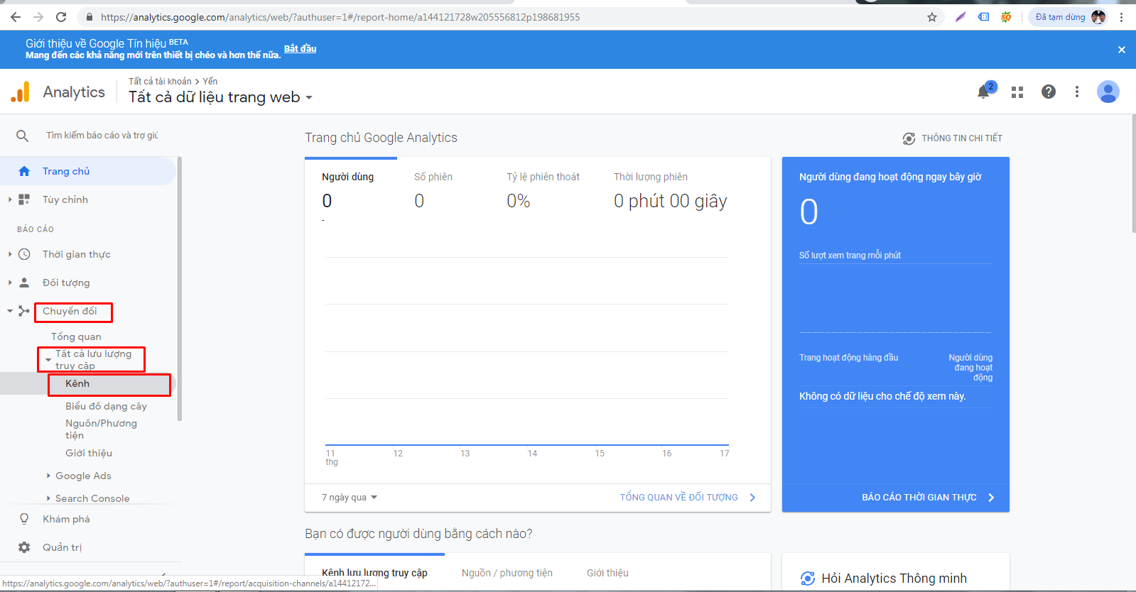
Task: Click the Thông tin chi tiết button
Action: coord(952,138)
